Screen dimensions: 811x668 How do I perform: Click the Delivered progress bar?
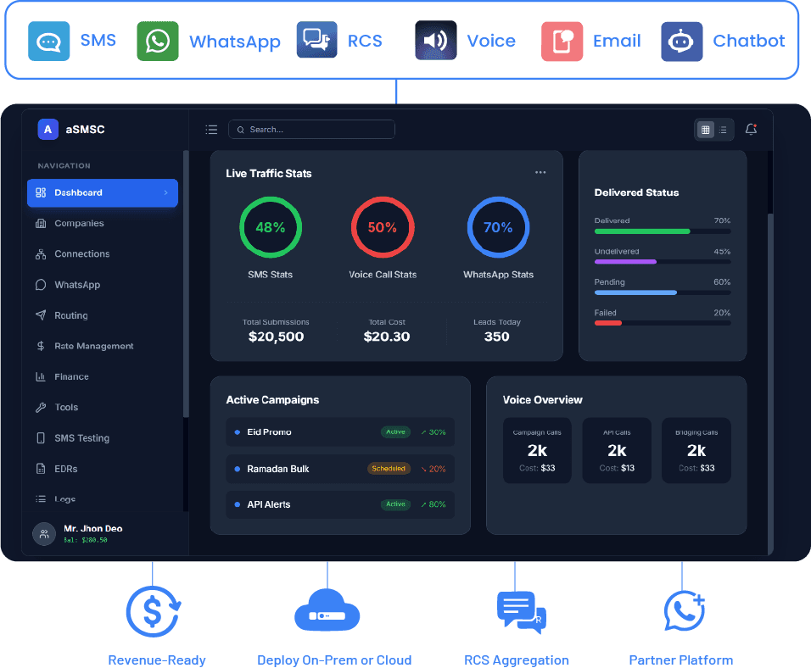(x=663, y=231)
